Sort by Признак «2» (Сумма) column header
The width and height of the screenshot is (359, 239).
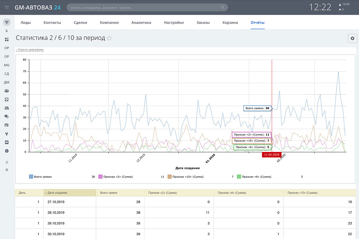[179, 193]
